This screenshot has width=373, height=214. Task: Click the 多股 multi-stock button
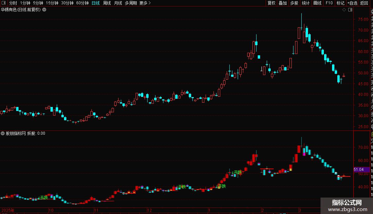click(x=294, y=3)
